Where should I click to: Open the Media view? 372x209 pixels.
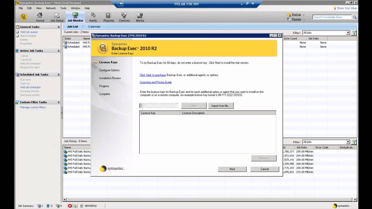click(x=140, y=17)
